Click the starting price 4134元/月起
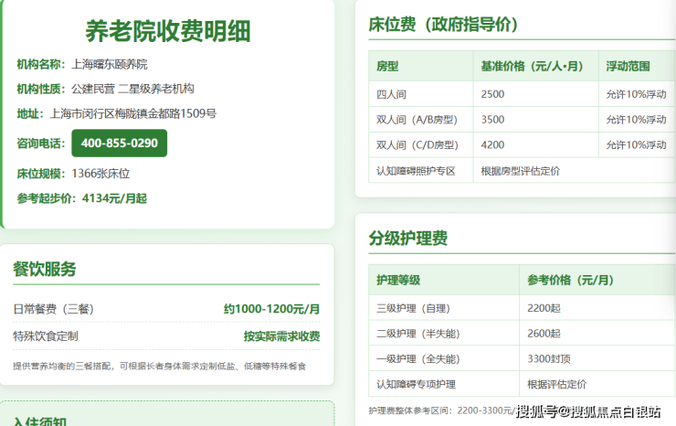Image resolution: width=676 pixels, height=426 pixels. click(x=115, y=198)
